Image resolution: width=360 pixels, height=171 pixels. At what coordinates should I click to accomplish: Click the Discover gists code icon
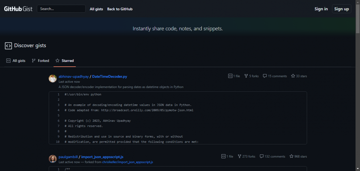(8, 46)
